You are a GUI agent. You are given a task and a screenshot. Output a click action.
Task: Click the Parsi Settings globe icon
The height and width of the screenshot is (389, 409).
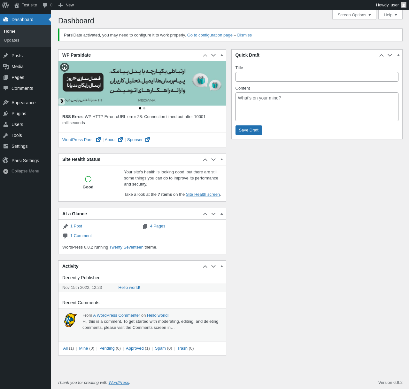click(5, 160)
